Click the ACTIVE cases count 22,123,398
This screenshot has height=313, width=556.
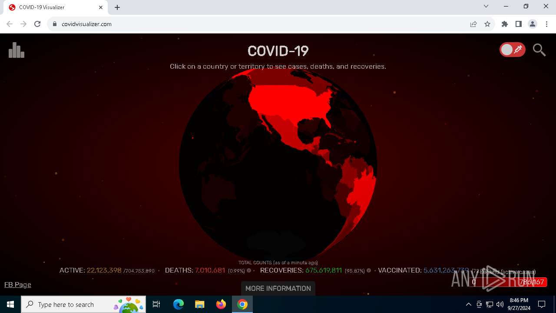(104, 270)
